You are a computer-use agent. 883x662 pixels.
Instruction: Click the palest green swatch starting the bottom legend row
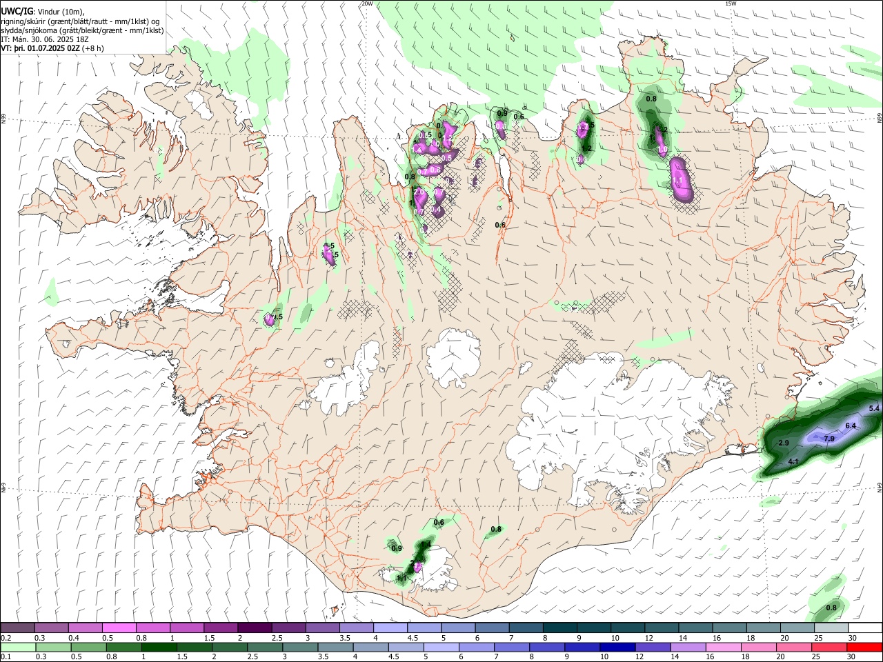[17, 647]
